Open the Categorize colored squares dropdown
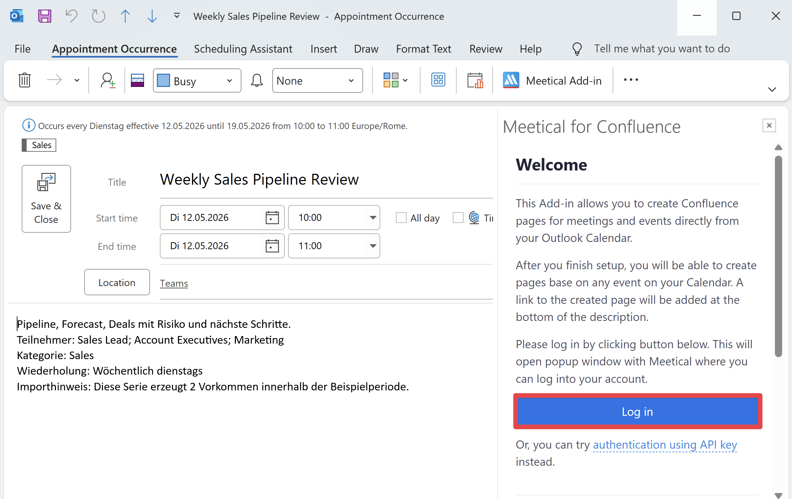This screenshot has height=499, width=792. click(395, 80)
